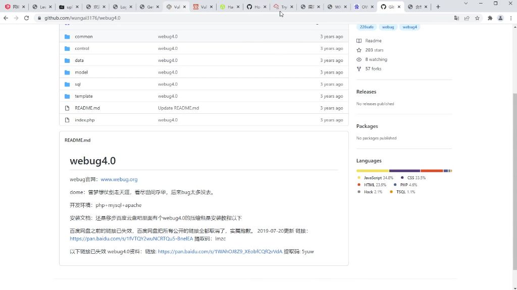The image size is (517, 290).
Task: Open the template directory link
Action: point(84,96)
